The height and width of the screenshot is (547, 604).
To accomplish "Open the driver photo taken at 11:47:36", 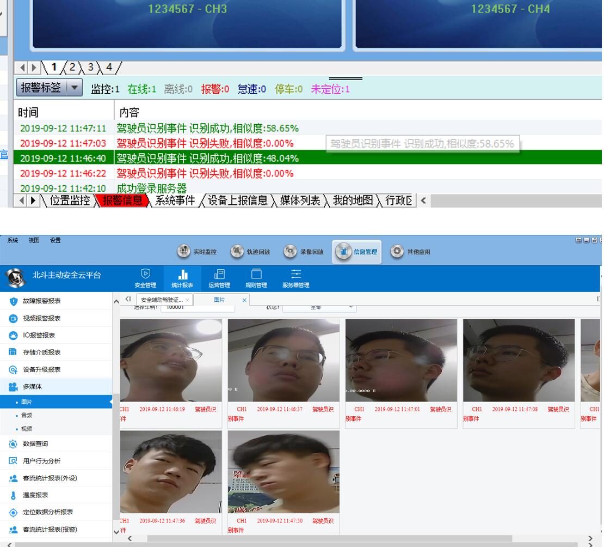I will (x=170, y=471).
